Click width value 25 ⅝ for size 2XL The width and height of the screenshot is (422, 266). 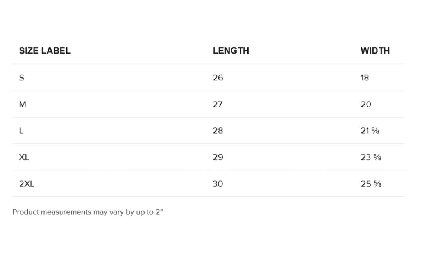[x=370, y=184]
